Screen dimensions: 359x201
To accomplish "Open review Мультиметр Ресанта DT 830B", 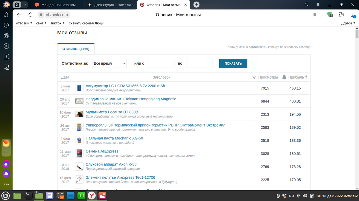I will click(112, 112).
